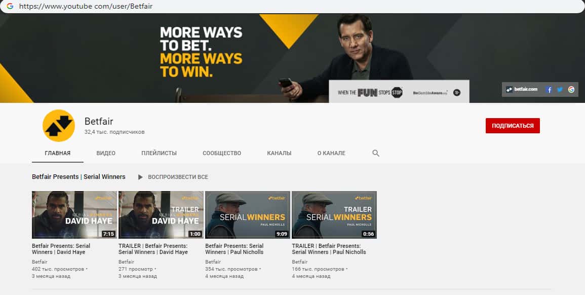This screenshot has width=585, height=295.
Task: Click title TRAILER | Betfair Presents: Serial Winners | David Haye
Action: (x=153, y=249)
